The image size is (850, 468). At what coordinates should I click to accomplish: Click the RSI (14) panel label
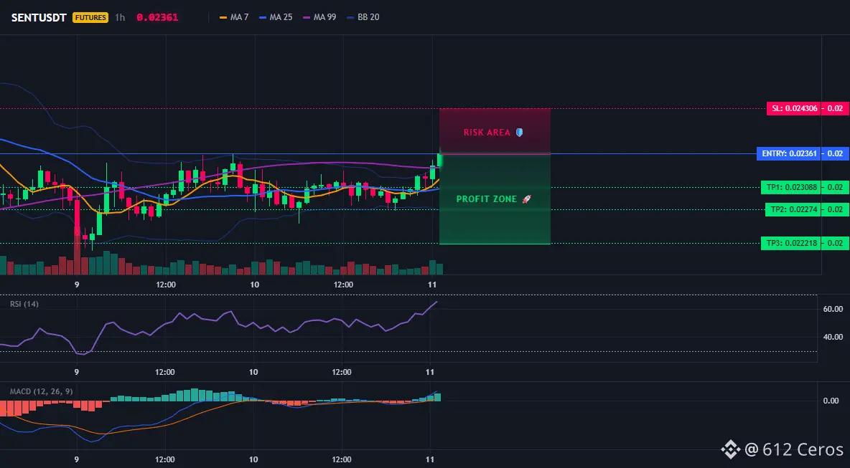[24, 304]
